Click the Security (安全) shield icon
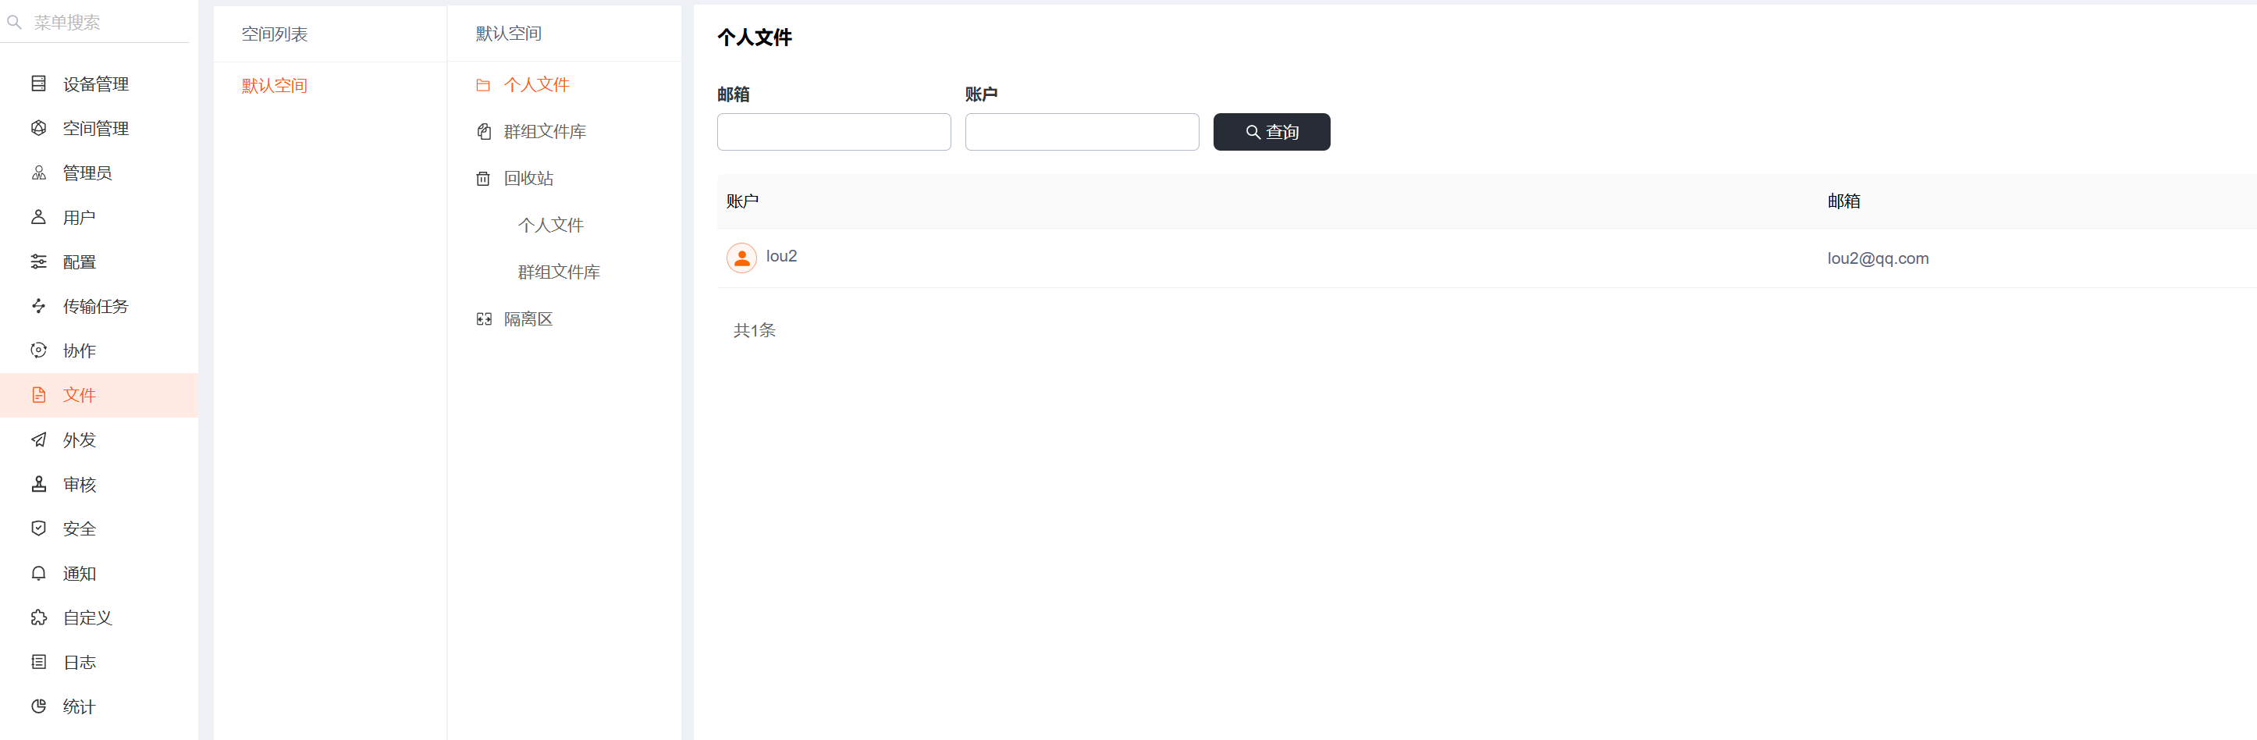Viewport: 2257px width, 740px height. [38, 528]
